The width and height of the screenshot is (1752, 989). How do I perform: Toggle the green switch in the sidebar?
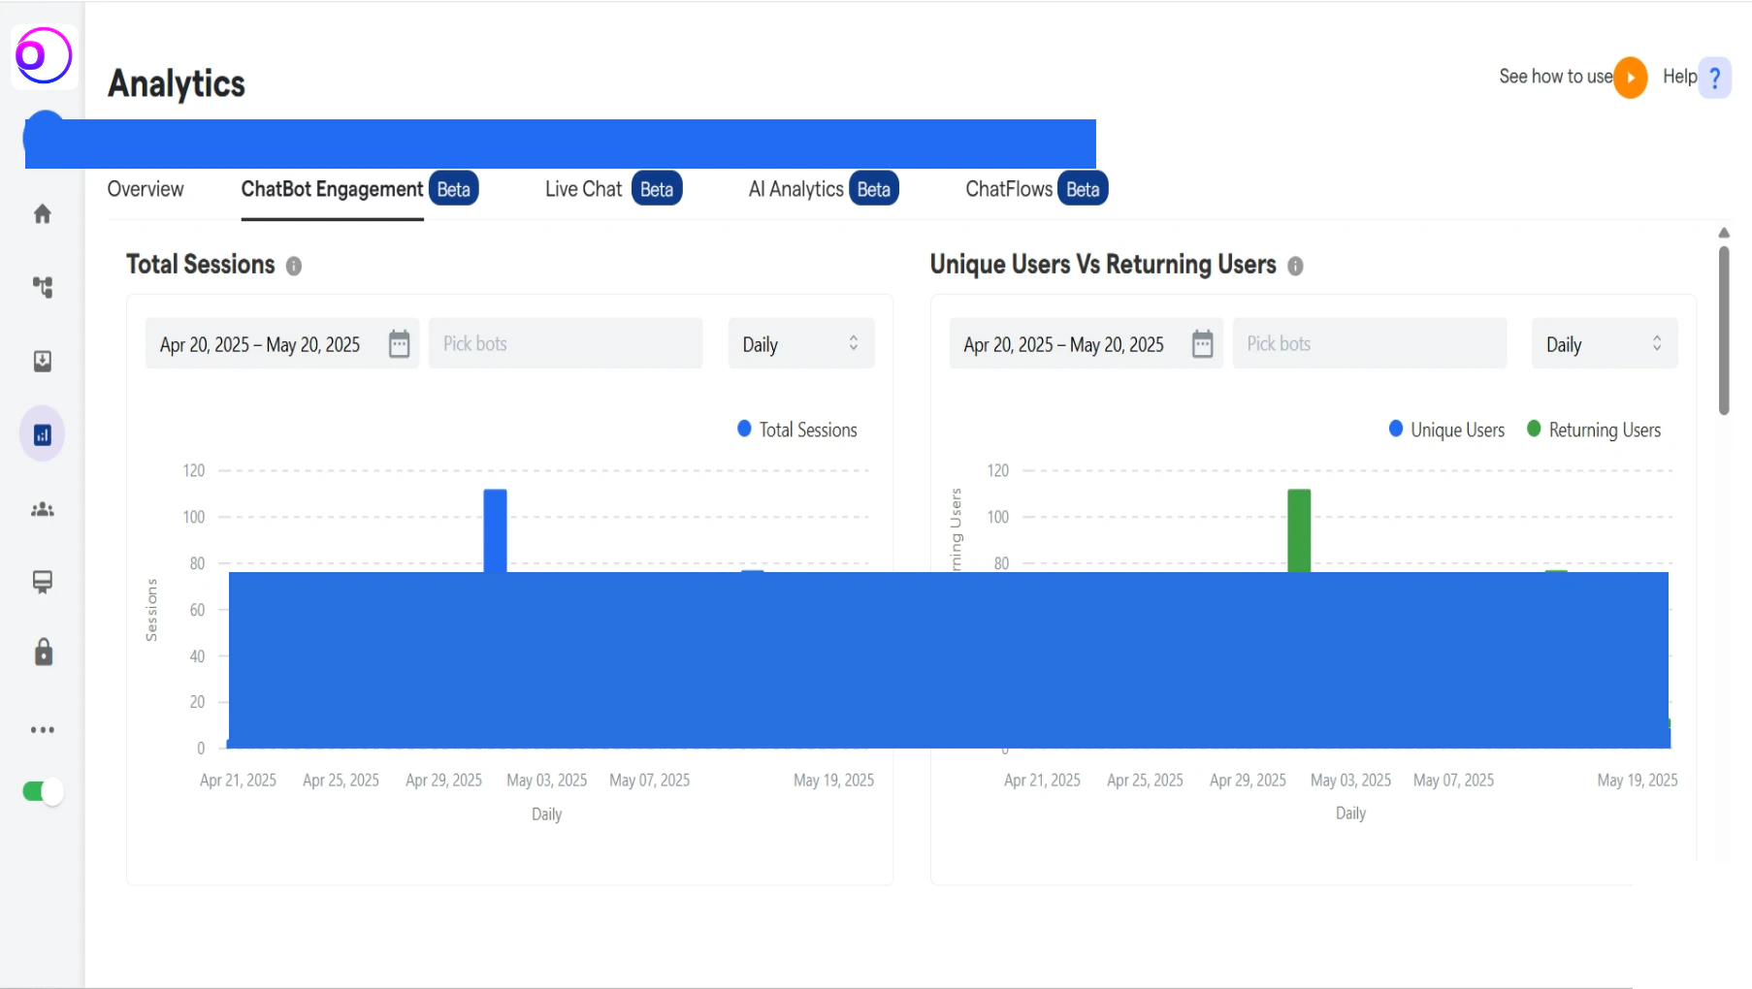[43, 791]
